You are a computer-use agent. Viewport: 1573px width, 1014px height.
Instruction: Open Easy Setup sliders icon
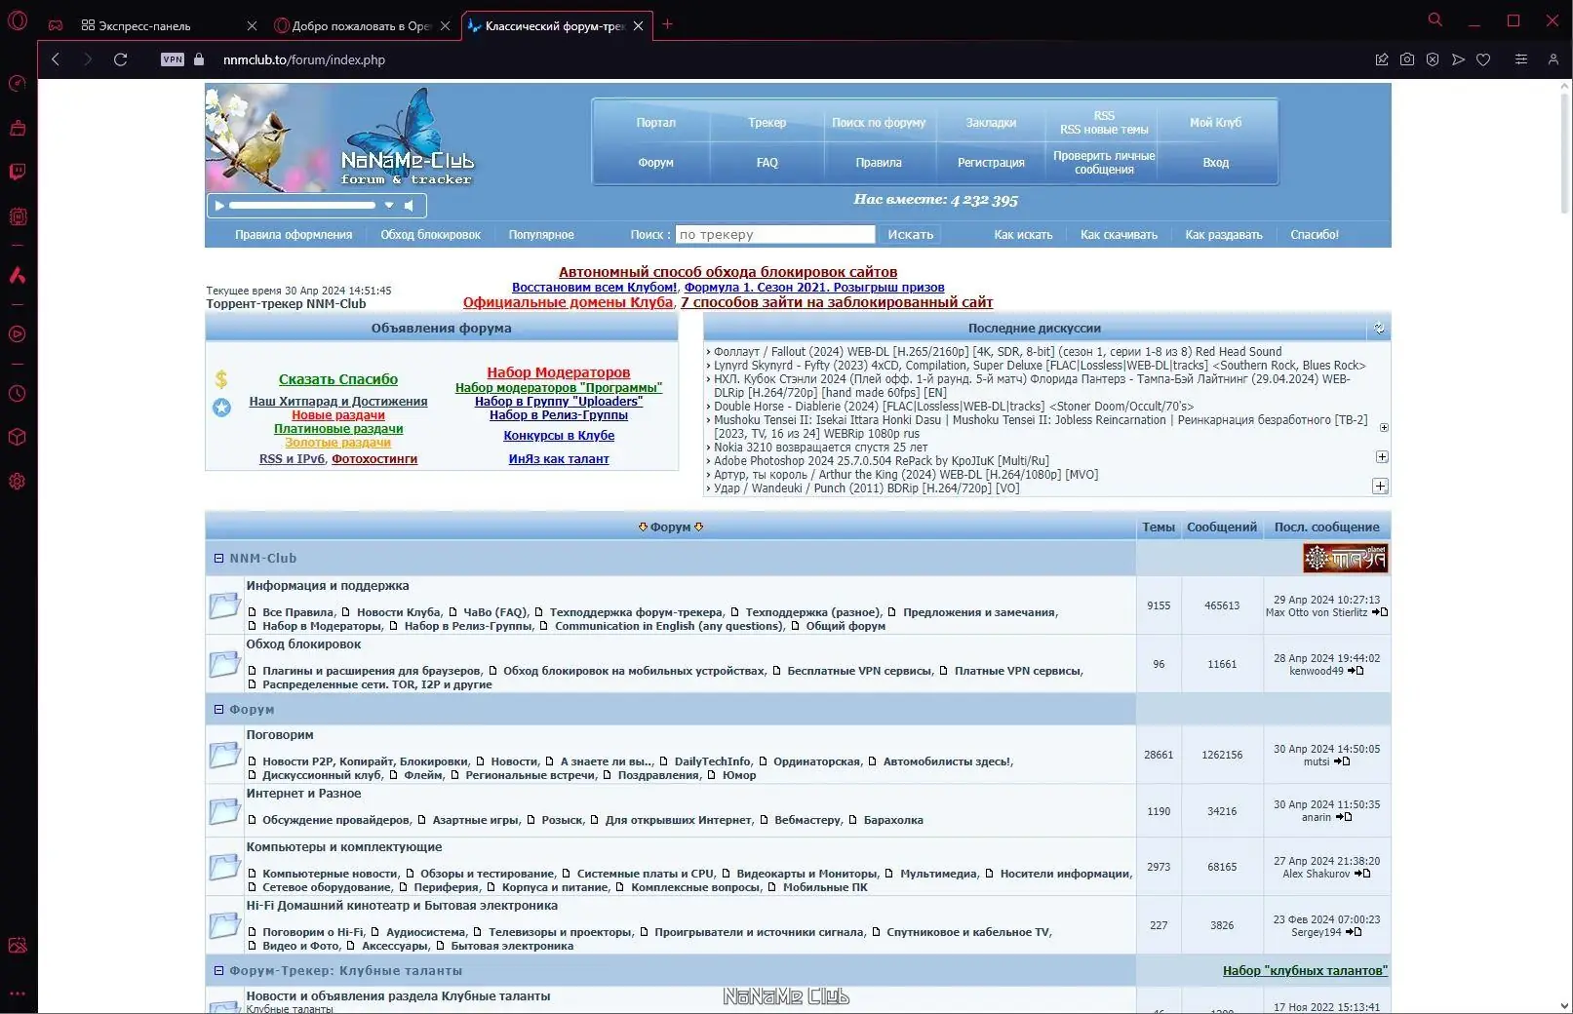click(1520, 59)
